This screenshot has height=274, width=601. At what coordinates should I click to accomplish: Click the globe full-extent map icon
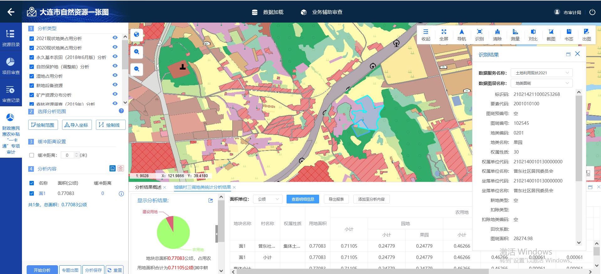(x=137, y=34)
